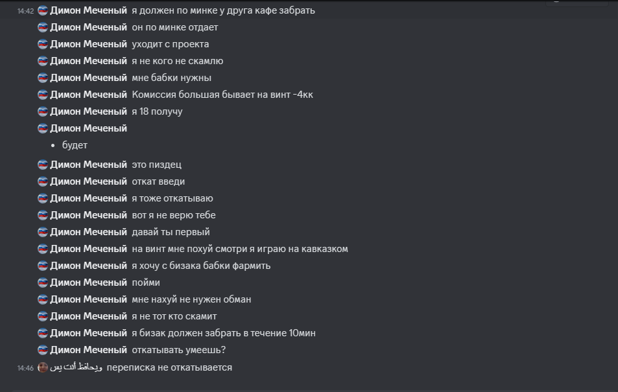Click message "я хочу с бизака бабки фармить"
Image resolution: width=618 pixels, height=392 pixels.
click(201, 266)
